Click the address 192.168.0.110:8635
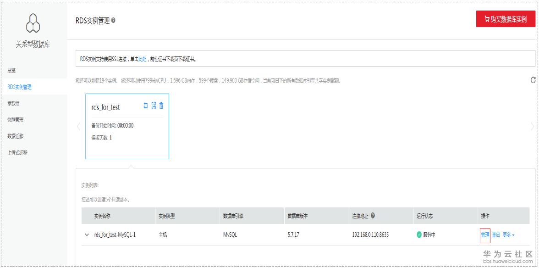 point(370,235)
